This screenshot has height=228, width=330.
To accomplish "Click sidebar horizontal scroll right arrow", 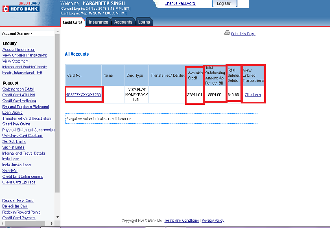I will (x=52, y=223).
